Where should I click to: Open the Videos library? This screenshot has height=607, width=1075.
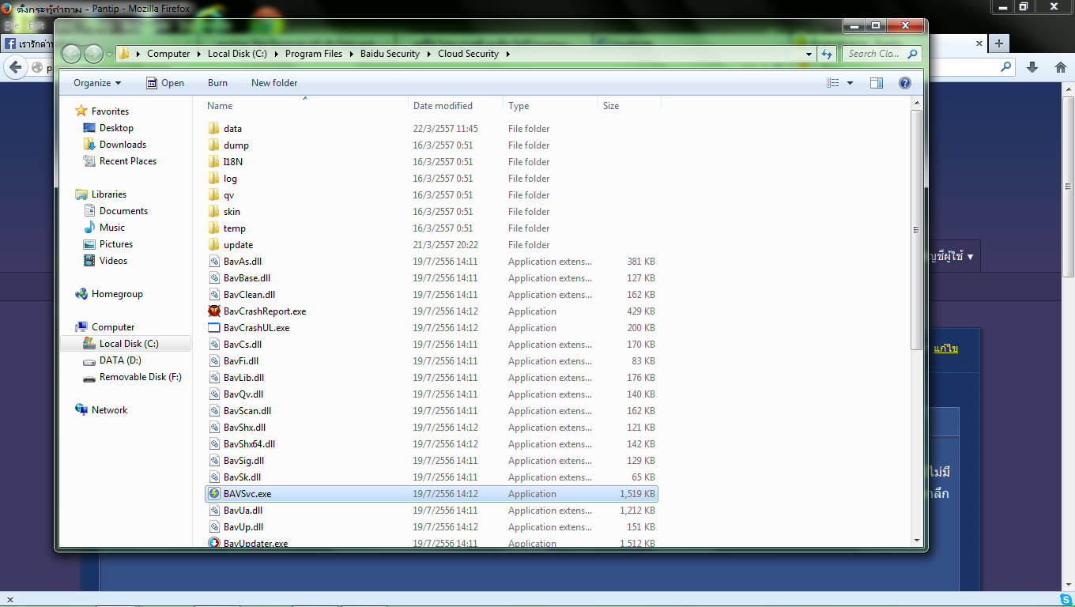coord(113,261)
